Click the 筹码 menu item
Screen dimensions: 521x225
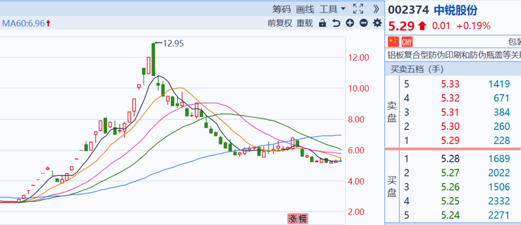coord(281,9)
